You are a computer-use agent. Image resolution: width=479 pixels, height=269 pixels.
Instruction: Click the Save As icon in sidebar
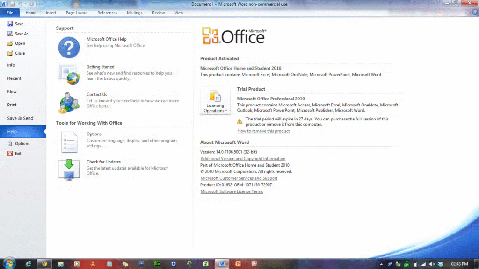click(10, 34)
